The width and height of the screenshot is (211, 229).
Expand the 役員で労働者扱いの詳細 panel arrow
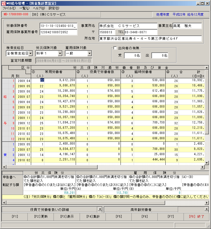tap(100, 209)
